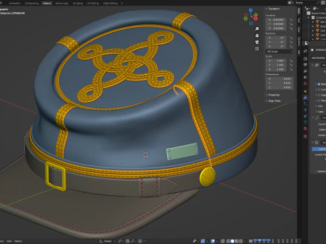Open the Physics properties tab icon
Image resolution: width=326 pixels, height=244 pixels.
point(305,110)
